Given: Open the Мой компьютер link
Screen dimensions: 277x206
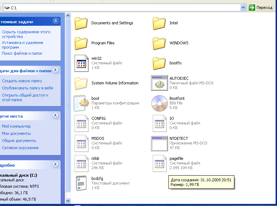Looking at the screenshot, I should pyautogui.click(x=16, y=126).
